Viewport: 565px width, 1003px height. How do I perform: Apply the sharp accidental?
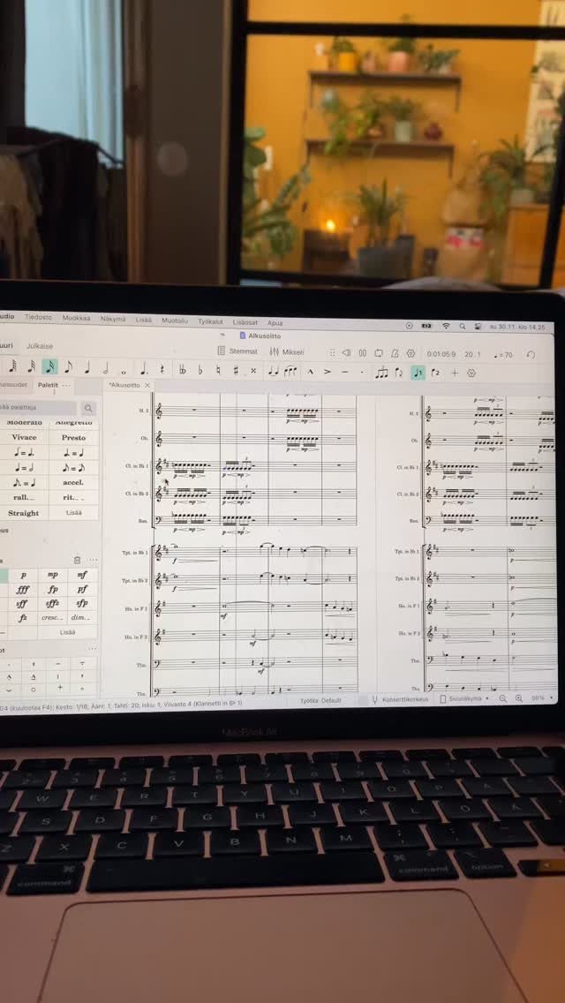236,370
